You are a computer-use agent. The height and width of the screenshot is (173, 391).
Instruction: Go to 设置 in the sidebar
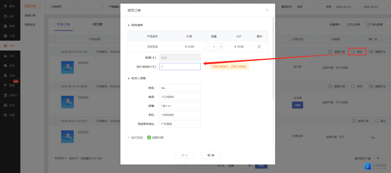point(10,115)
